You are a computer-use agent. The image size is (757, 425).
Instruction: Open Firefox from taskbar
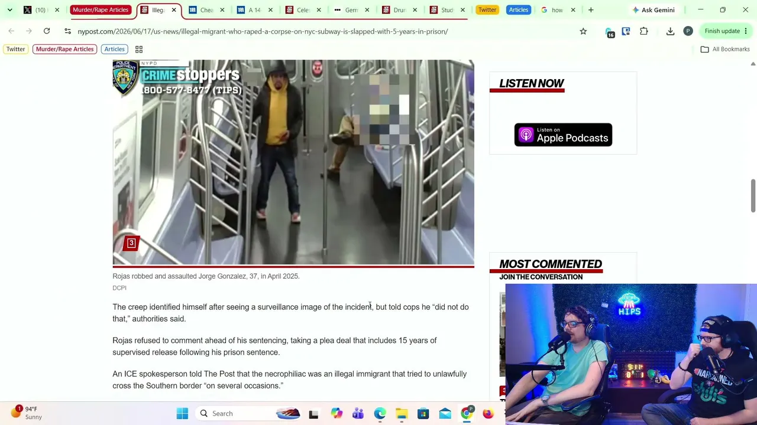pos(488,414)
